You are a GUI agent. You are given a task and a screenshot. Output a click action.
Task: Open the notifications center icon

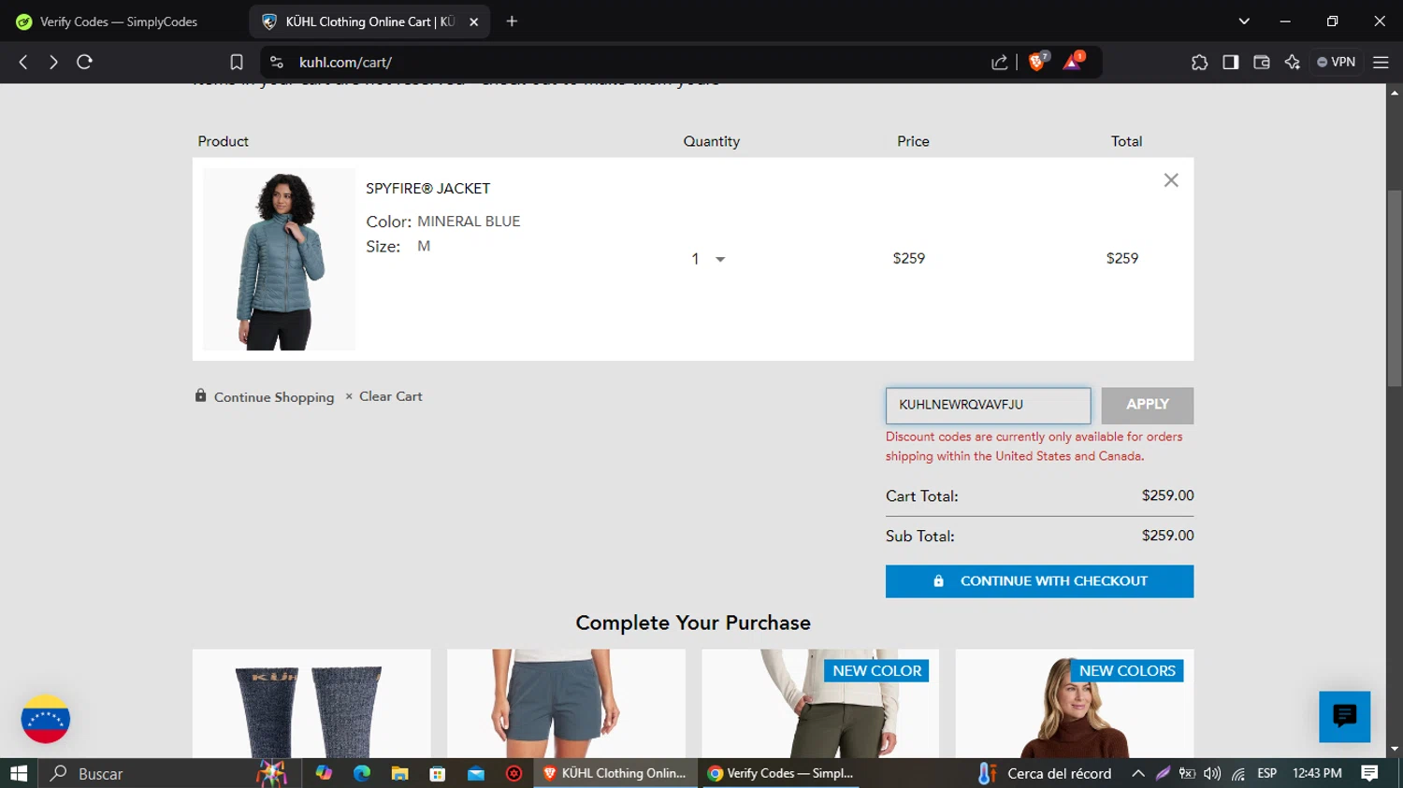(x=1370, y=773)
